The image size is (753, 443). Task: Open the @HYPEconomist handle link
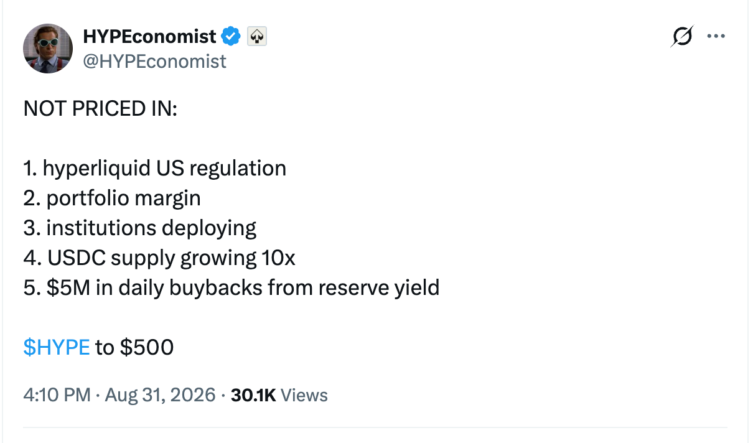tap(154, 61)
